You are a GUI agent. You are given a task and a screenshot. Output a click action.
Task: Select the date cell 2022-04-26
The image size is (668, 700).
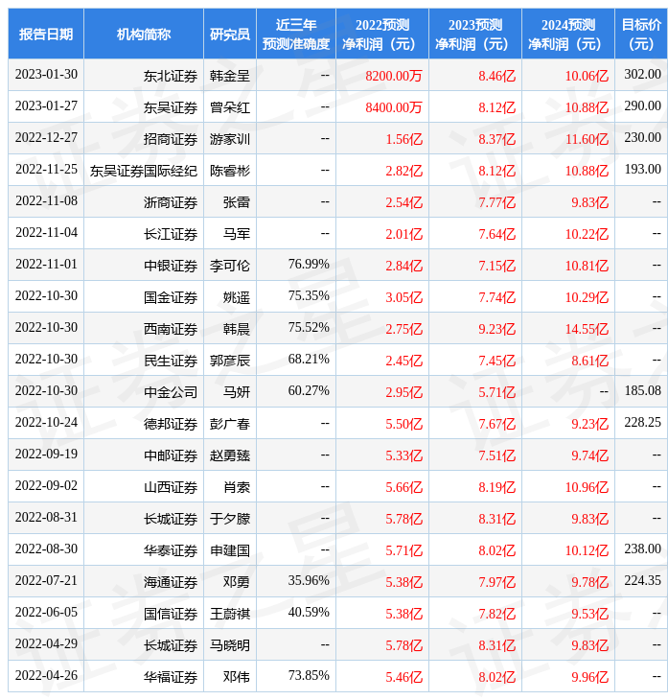coord(46,676)
